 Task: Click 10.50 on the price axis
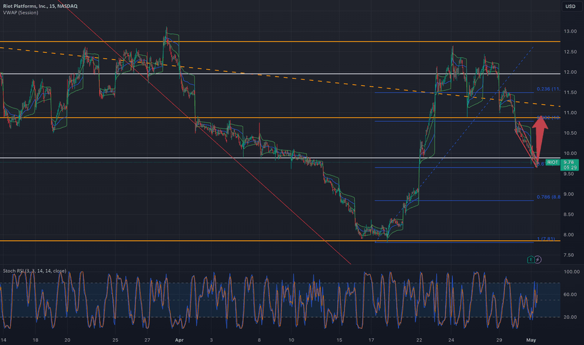click(570, 133)
